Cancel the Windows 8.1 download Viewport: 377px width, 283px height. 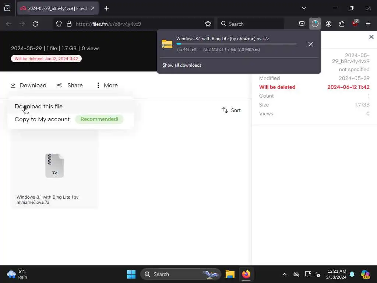pyautogui.click(x=311, y=44)
